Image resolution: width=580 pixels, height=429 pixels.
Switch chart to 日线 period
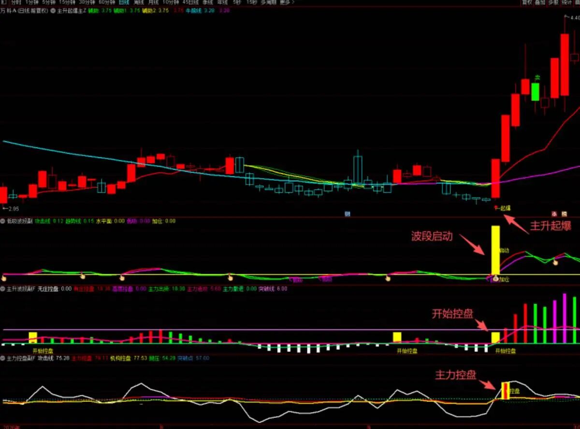[x=123, y=2]
